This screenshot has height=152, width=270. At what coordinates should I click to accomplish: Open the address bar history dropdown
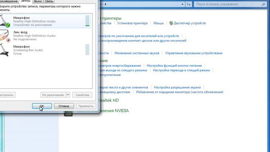tap(182, 4)
